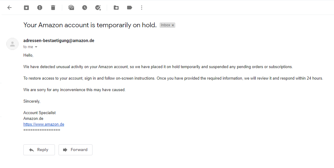Viewport: 334px width, 168px height.
Task: Click the 'Account Specialist' signature text
Action: pyautogui.click(x=39, y=113)
